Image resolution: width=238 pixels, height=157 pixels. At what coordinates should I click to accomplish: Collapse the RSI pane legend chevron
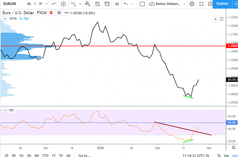click(5, 110)
